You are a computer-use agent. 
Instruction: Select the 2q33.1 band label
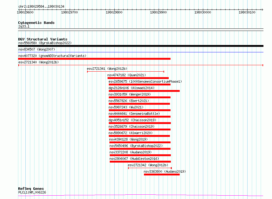24,26
